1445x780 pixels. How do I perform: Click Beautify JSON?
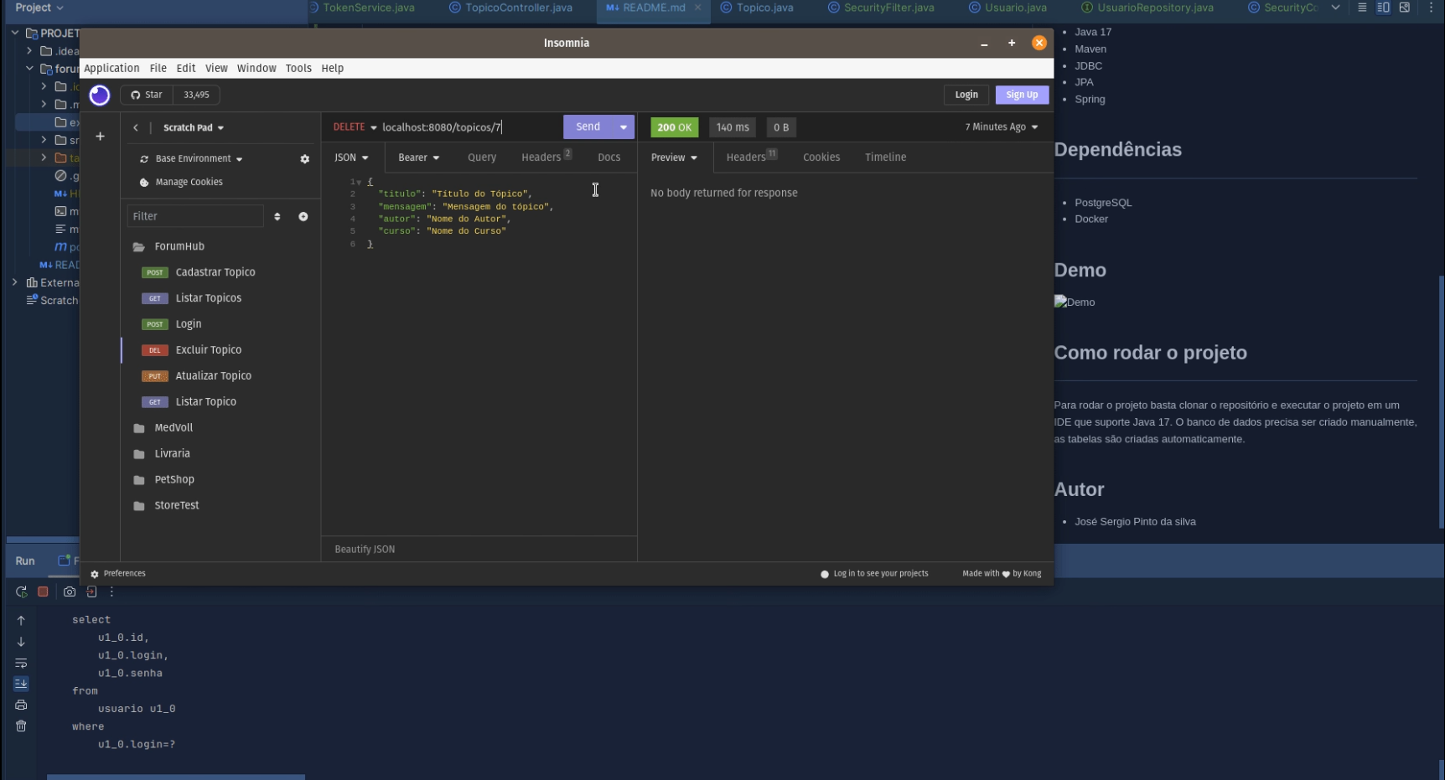coord(365,550)
